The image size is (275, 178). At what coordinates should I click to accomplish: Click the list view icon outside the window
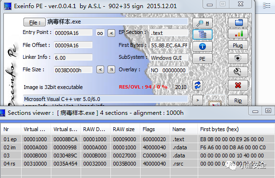(266, 6)
